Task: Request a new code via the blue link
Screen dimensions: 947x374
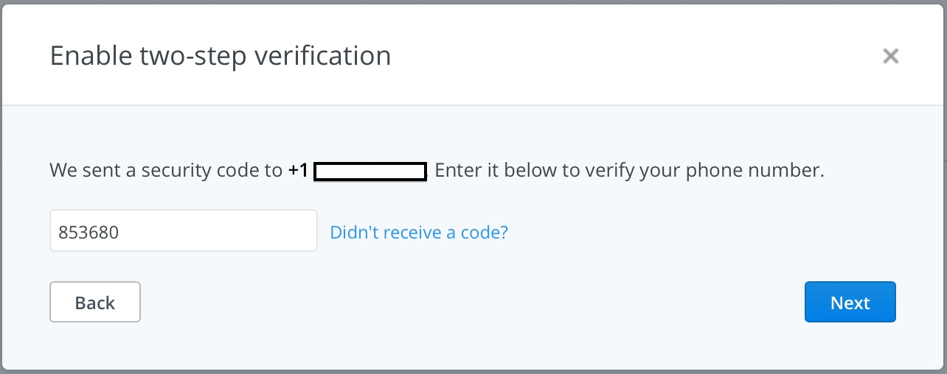Action: 419,233
